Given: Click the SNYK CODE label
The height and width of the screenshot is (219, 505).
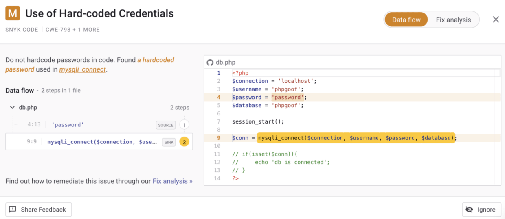Looking at the screenshot, I should [x=22, y=30].
